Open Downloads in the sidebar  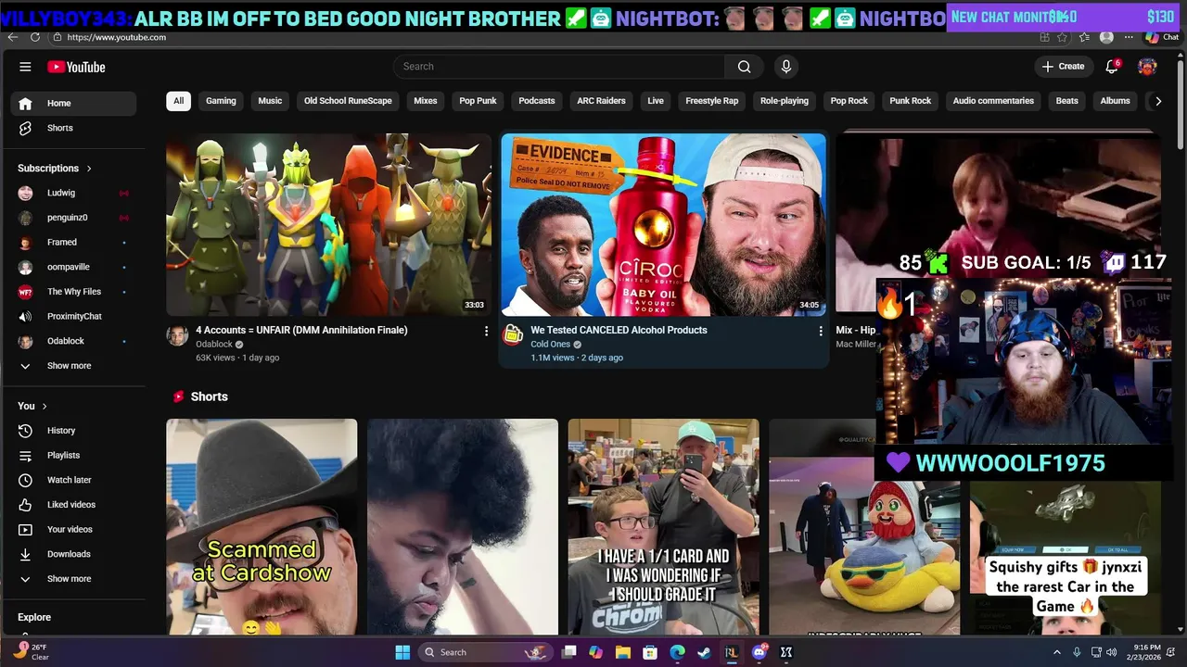pos(74,554)
